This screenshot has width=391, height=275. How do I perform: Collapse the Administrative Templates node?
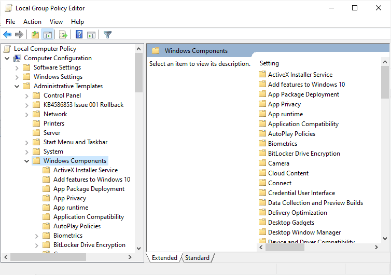click(x=17, y=86)
